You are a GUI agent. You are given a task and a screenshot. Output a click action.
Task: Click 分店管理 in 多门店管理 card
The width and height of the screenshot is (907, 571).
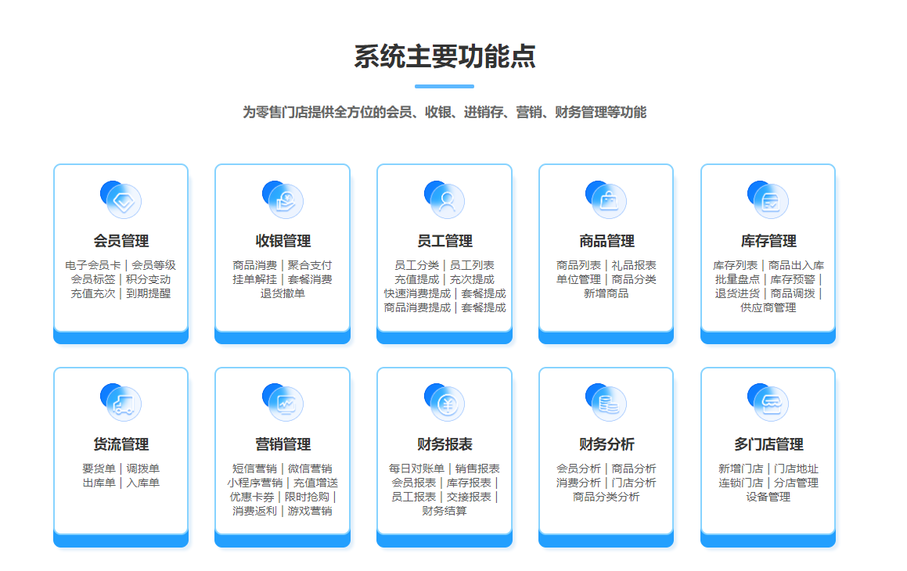796,483
